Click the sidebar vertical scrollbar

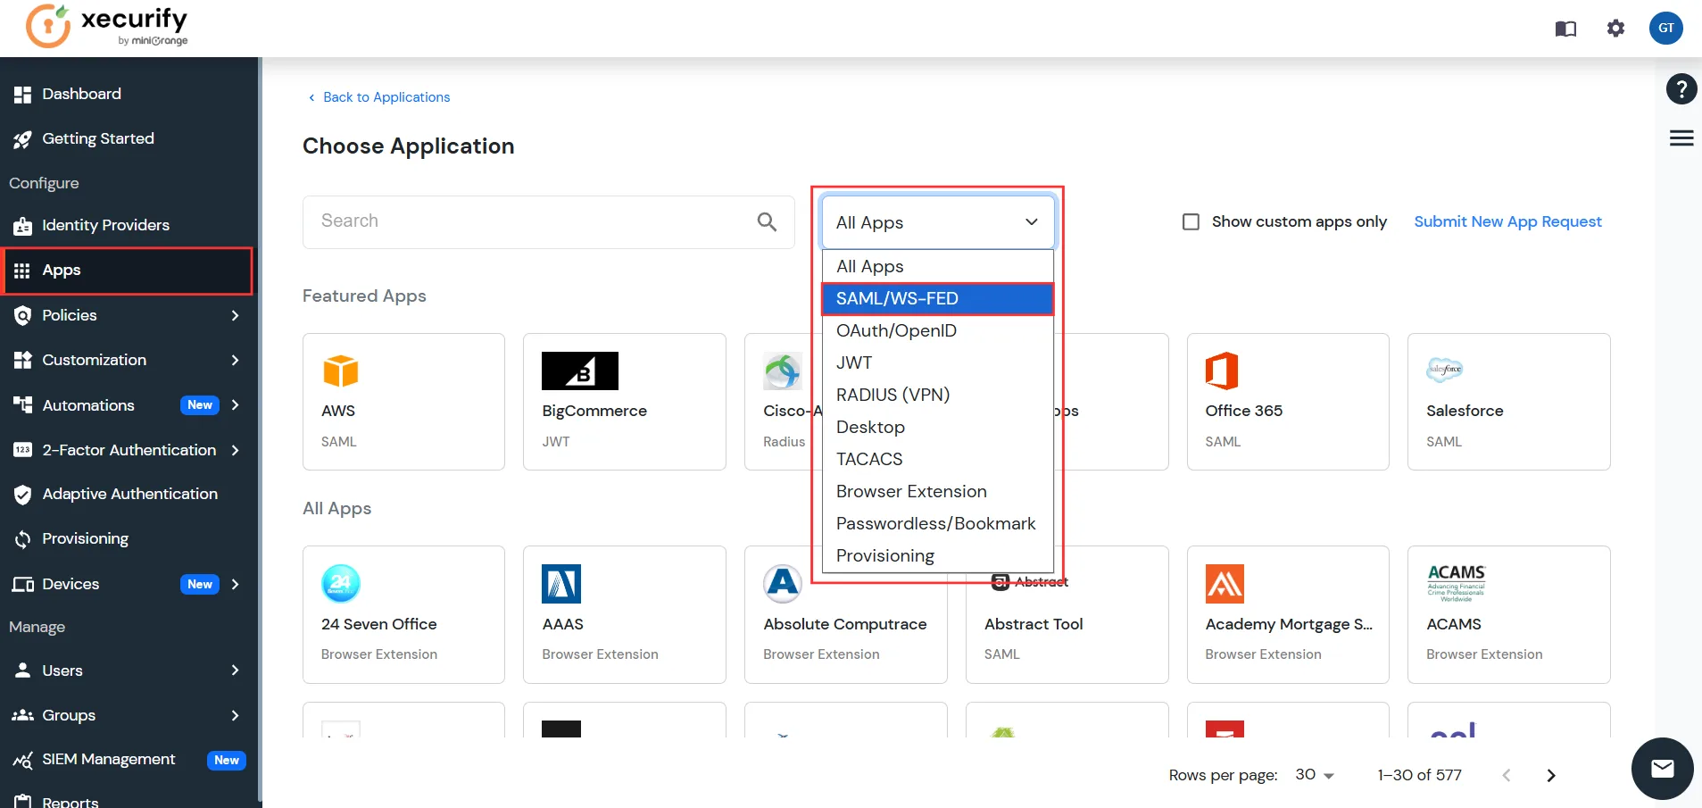[x=260, y=429]
